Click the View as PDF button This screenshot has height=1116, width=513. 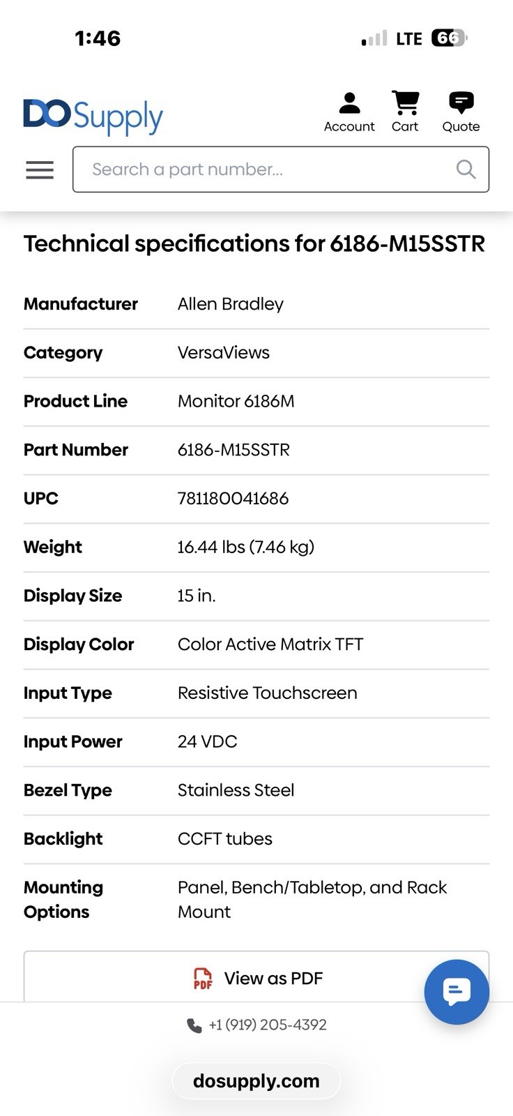tap(256, 977)
